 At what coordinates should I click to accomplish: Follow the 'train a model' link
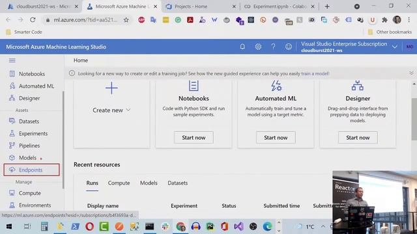[315, 73]
